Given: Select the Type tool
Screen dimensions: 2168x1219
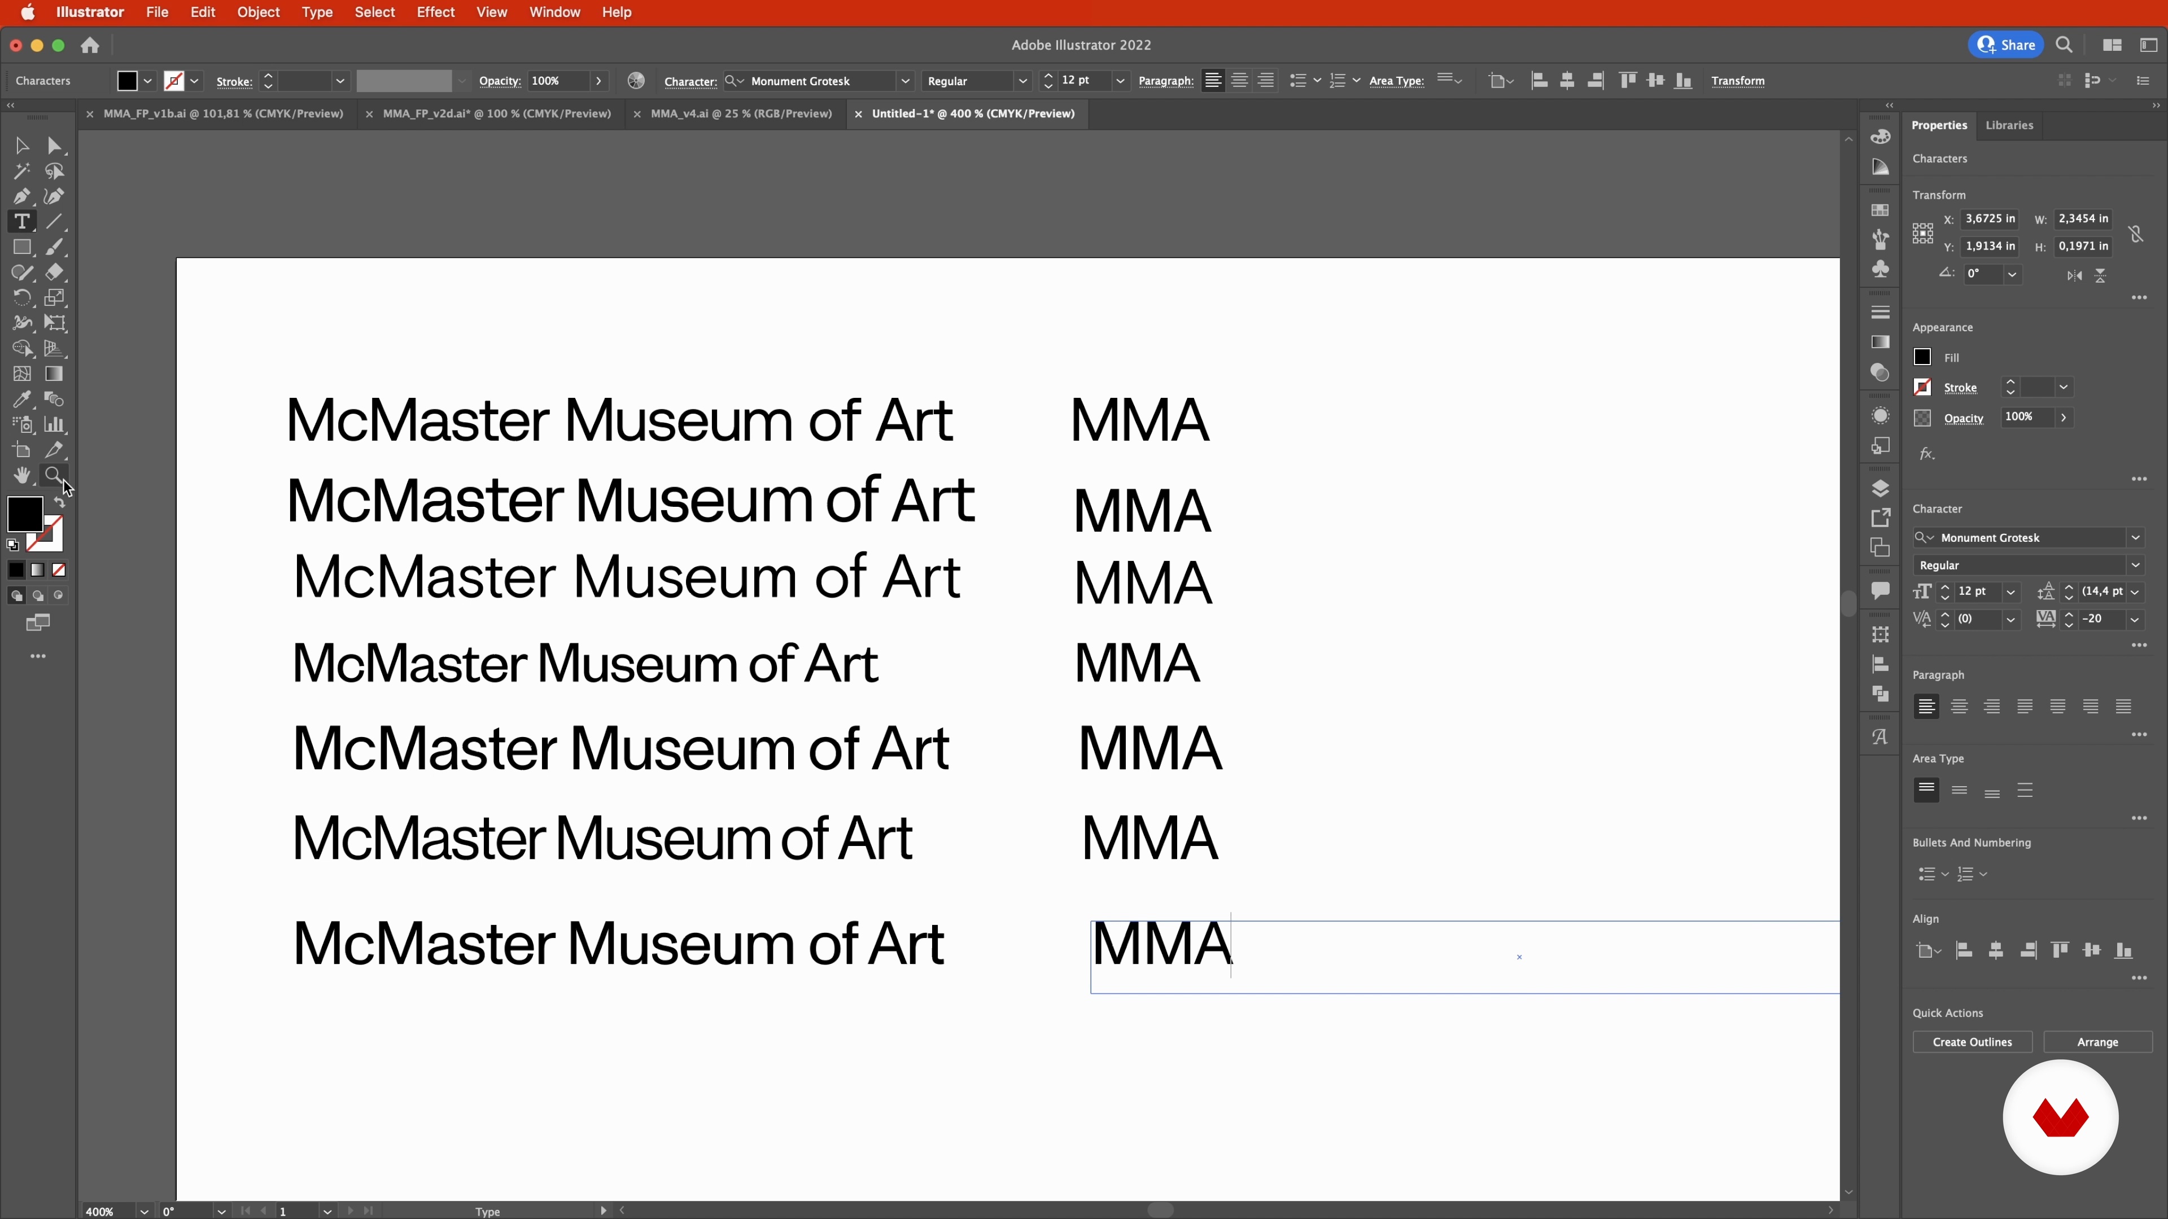Looking at the screenshot, I should [x=22, y=222].
